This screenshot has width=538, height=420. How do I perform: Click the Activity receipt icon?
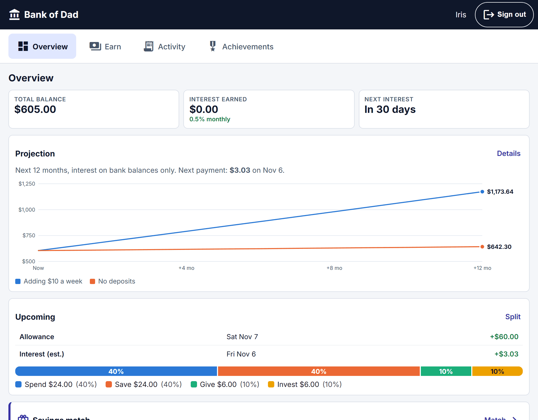pyautogui.click(x=149, y=46)
